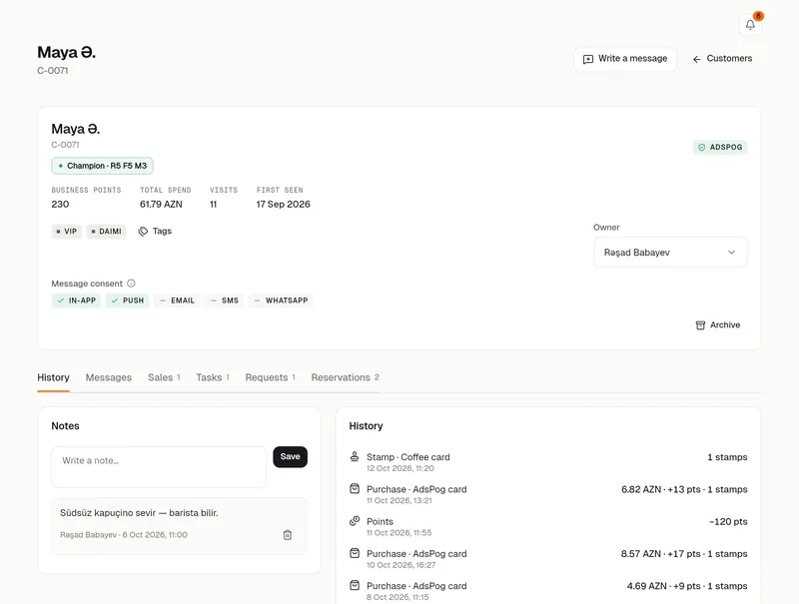Click Write a message button
The height and width of the screenshot is (604, 799).
625,59
